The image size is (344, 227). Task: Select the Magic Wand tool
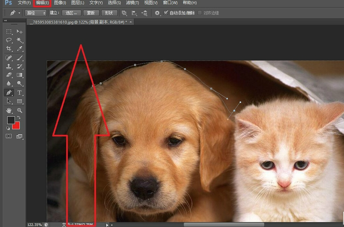(19, 40)
